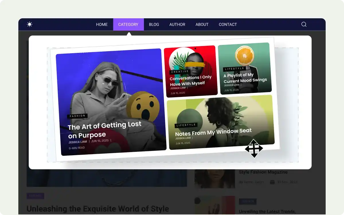
Task: Switch to the HOME menu item
Action: coord(102,24)
